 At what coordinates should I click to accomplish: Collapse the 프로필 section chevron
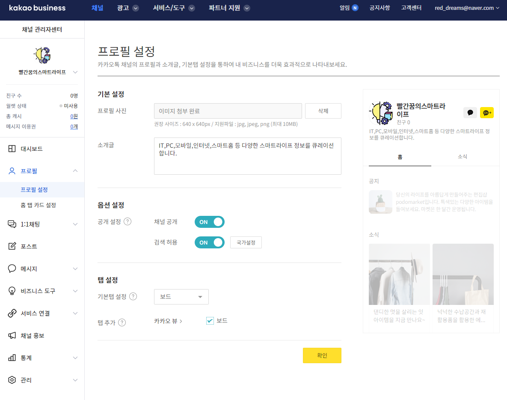pyautogui.click(x=75, y=171)
